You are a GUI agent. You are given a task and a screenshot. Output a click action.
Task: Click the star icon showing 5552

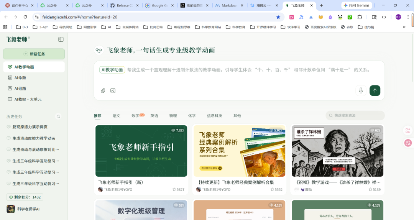click(x=272, y=189)
